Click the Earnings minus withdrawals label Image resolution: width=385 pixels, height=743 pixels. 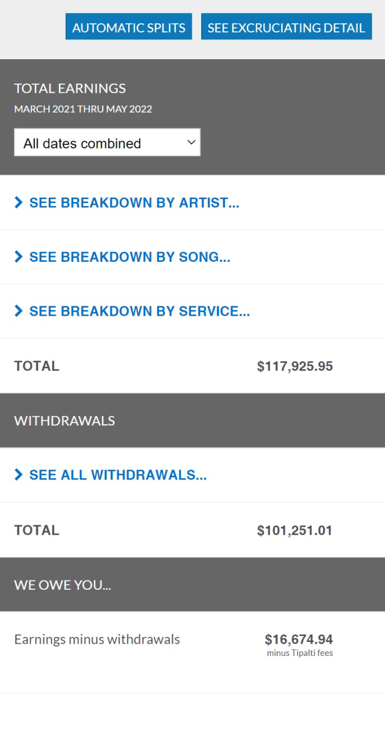pyautogui.click(x=97, y=640)
